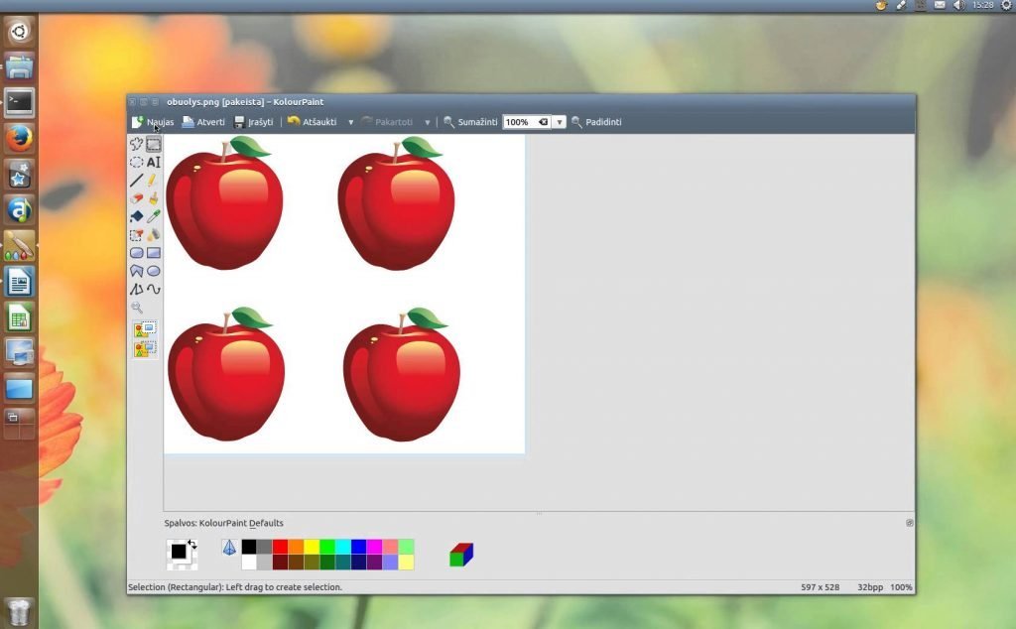Click Naujas to create new image
1016x629 pixels.
(153, 122)
